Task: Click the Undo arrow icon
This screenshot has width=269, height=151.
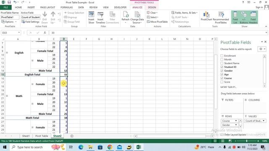Action: 15,2
